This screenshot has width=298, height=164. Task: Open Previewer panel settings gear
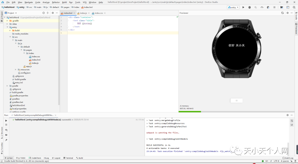click(x=288, y=13)
